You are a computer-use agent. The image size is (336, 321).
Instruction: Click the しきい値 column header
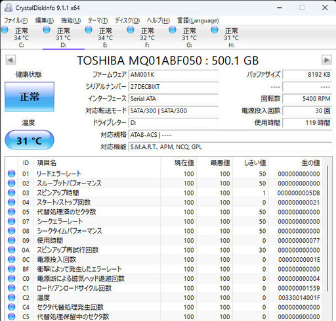(x=251, y=162)
